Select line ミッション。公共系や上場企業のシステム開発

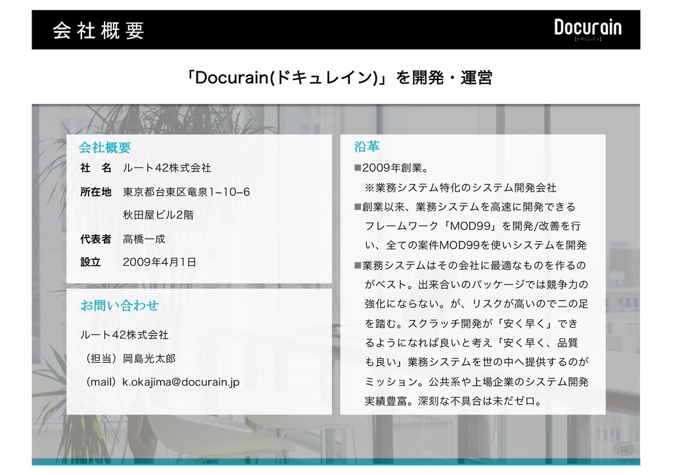[x=476, y=382]
